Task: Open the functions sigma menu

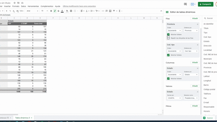Action: point(120,11)
